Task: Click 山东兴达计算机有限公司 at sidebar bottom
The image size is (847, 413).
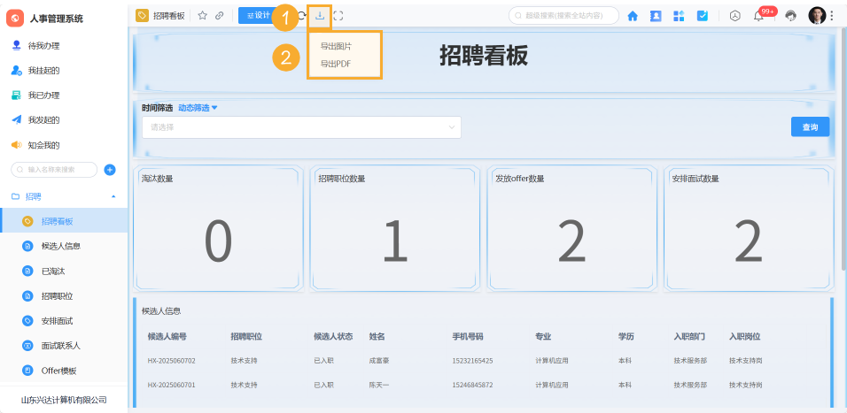Action: [x=64, y=400]
